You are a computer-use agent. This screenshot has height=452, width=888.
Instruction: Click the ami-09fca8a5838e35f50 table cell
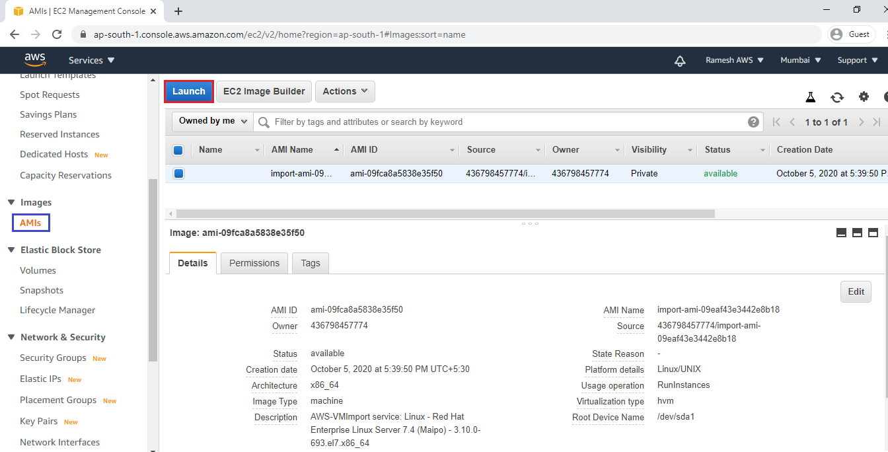396,174
